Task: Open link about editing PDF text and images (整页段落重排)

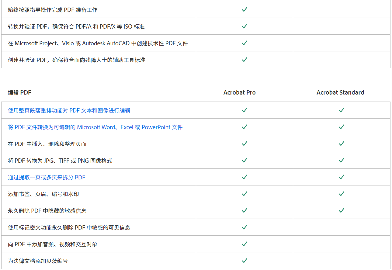Action: point(69,110)
